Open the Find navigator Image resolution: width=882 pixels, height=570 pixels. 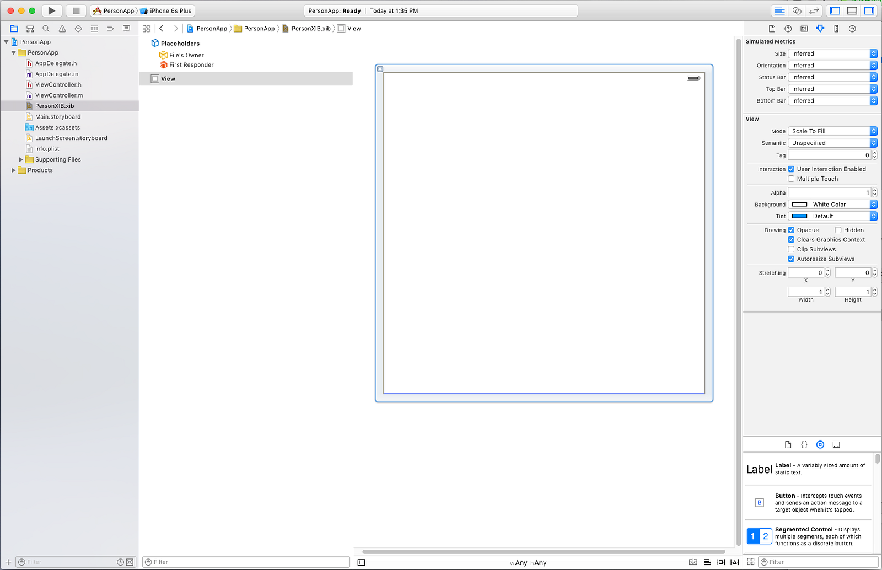pyautogui.click(x=46, y=29)
